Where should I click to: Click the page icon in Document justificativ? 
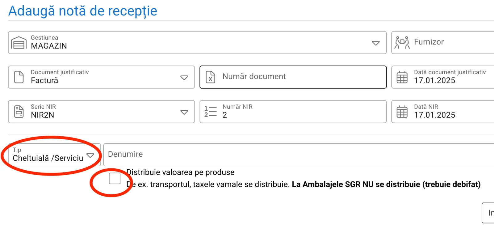[x=19, y=77]
